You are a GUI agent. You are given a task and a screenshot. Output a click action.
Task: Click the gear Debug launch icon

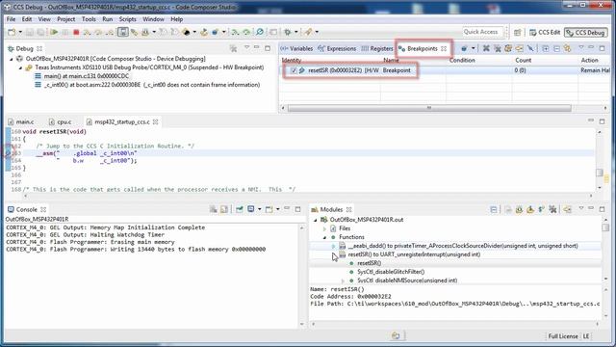(288, 32)
